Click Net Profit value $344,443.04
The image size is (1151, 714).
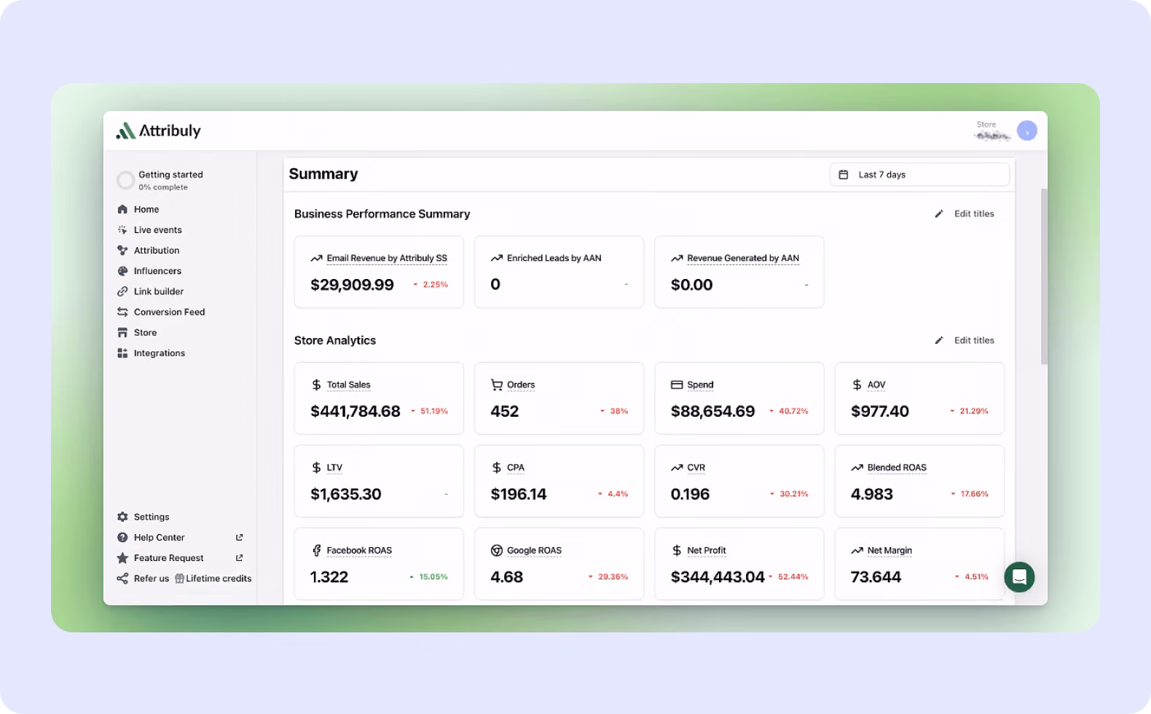(x=718, y=578)
